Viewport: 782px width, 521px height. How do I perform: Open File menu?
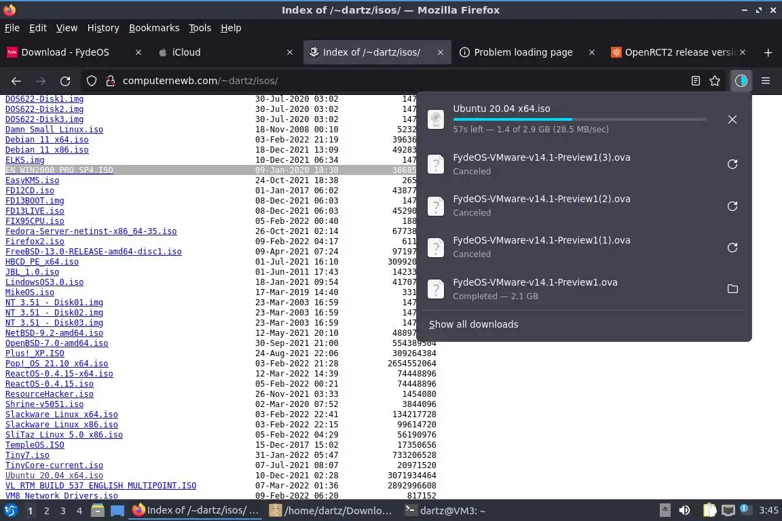pos(12,28)
